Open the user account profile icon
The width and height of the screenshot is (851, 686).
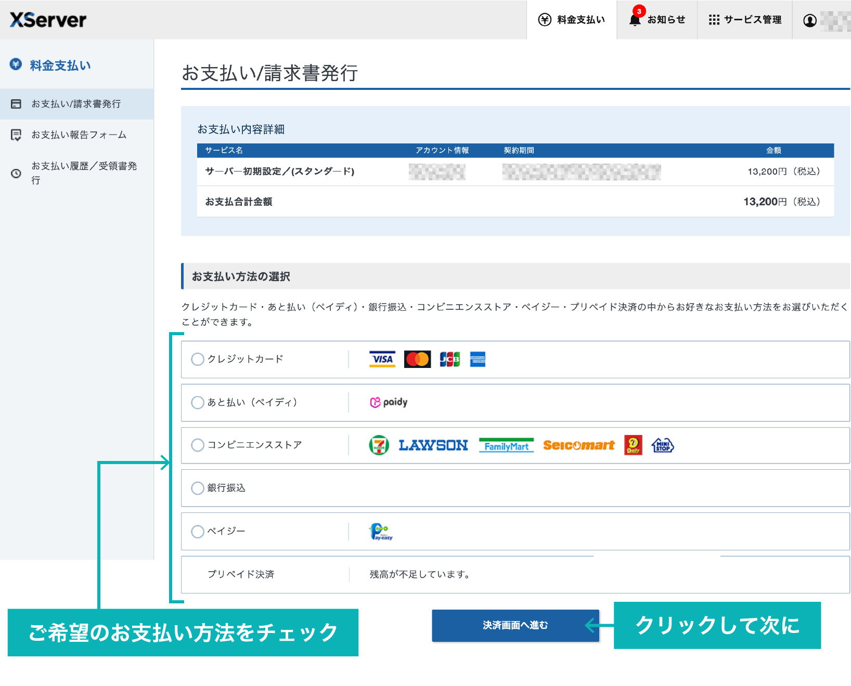tap(809, 20)
